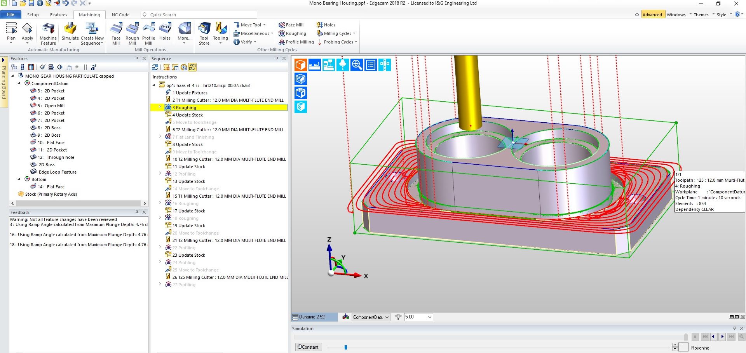
Task: Click the orange isometric cube view icon
Action: click(x=300, y=65)
